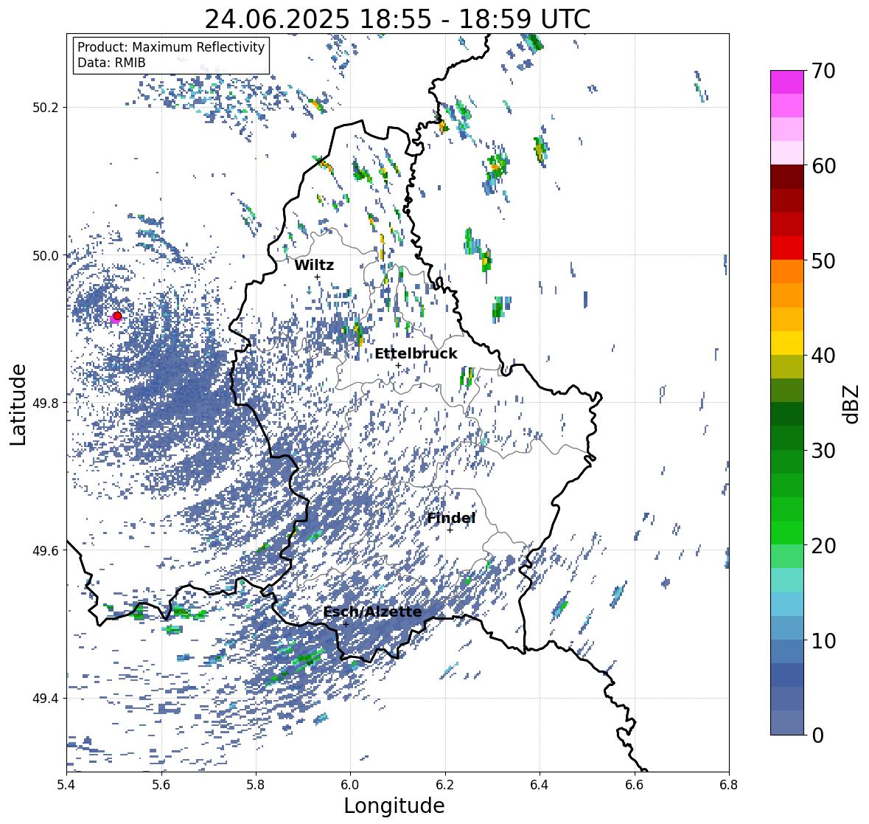The image size is (869, 824).
Task: Click the 70 value on the colorbar
Action: click(x=823, y=71)
